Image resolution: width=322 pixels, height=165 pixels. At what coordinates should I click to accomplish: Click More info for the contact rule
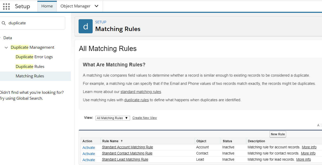coord(308,153)
